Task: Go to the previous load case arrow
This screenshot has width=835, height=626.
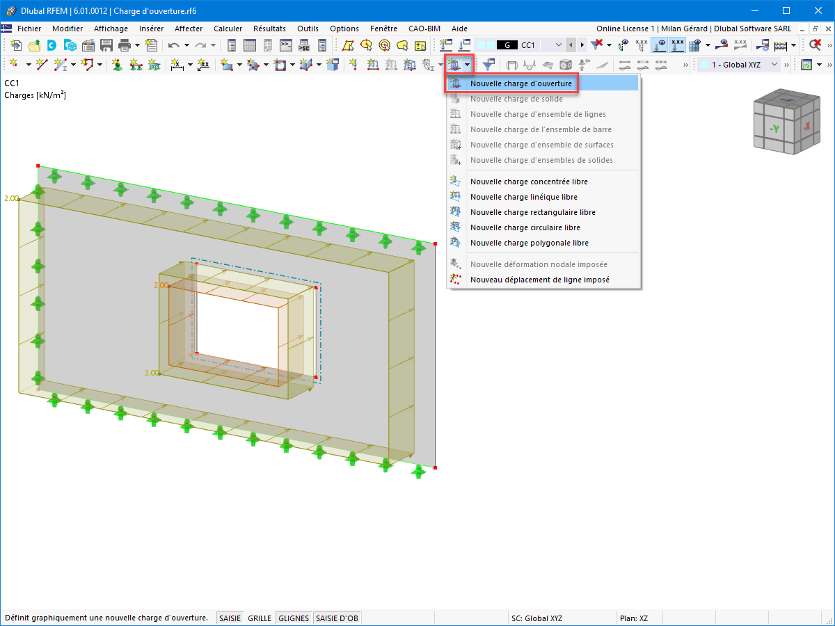Action: coord(571,45)
